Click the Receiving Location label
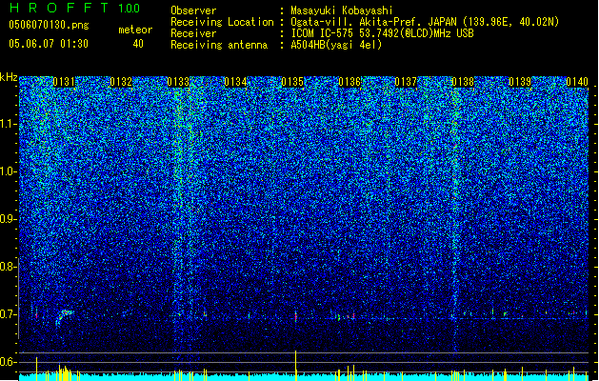The image size is (599, 381). tap(222, 22)
